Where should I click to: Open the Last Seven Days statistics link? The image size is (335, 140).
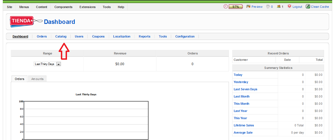(246, 89)
